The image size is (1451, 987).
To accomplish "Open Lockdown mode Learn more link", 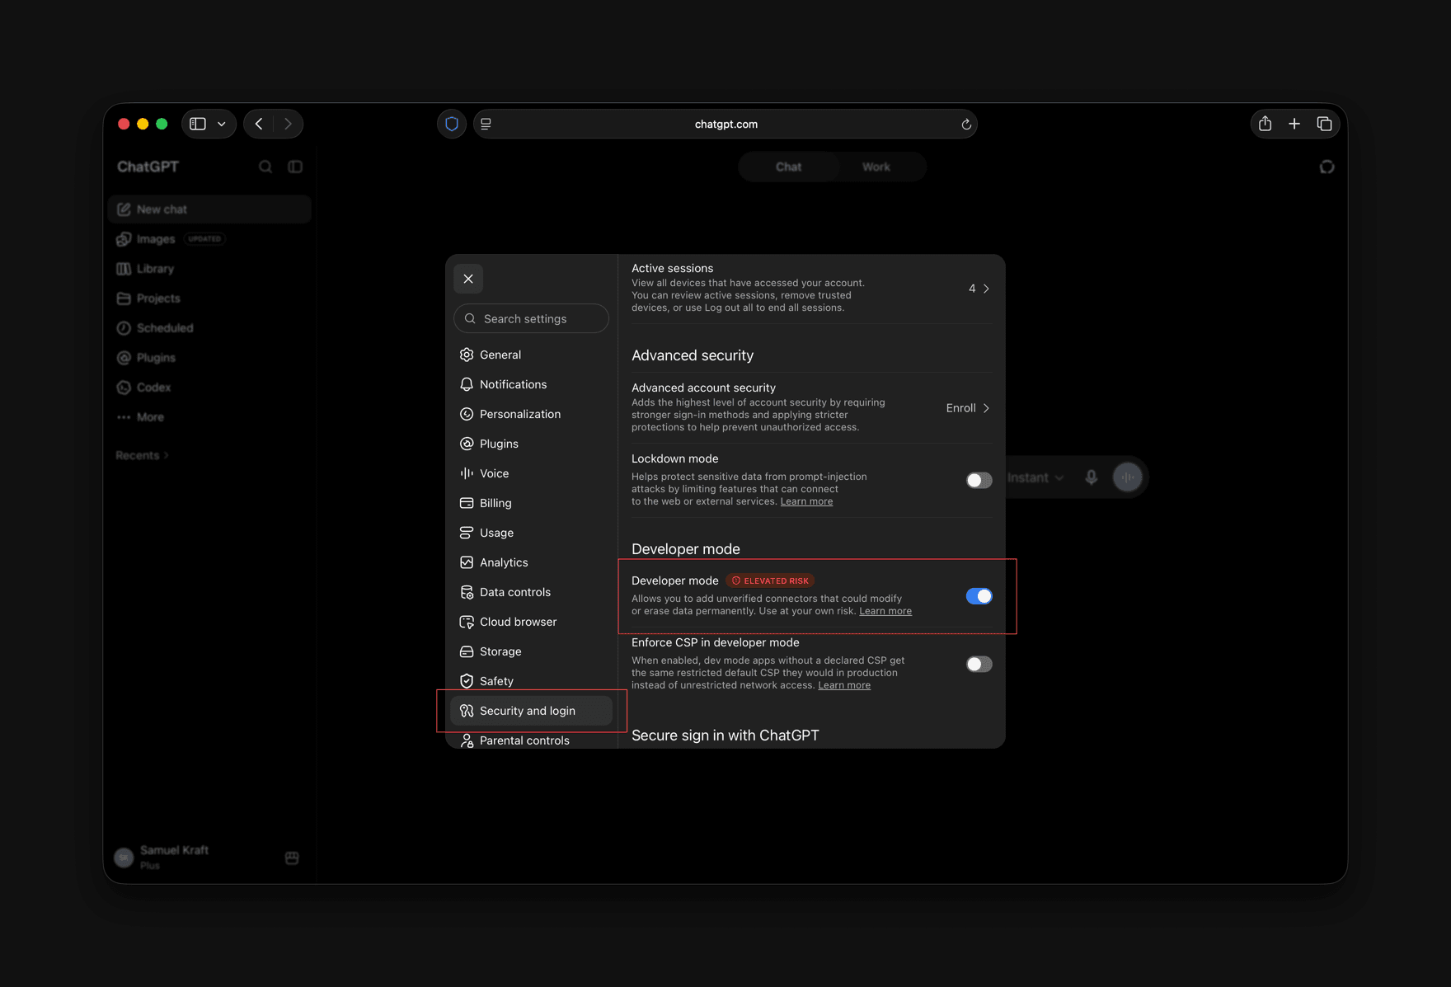I will coord(806,501).
